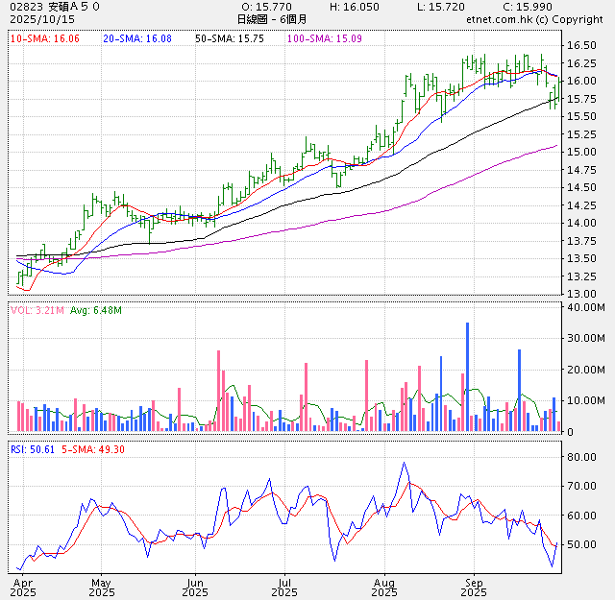Click the Sep 2025 date axis label
The height and width of the screenshot is (600, 615).
(x=472, y=588)
